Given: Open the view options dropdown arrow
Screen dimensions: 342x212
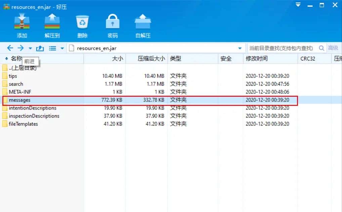Looking at the screenshot, I should tap(62, 48).
